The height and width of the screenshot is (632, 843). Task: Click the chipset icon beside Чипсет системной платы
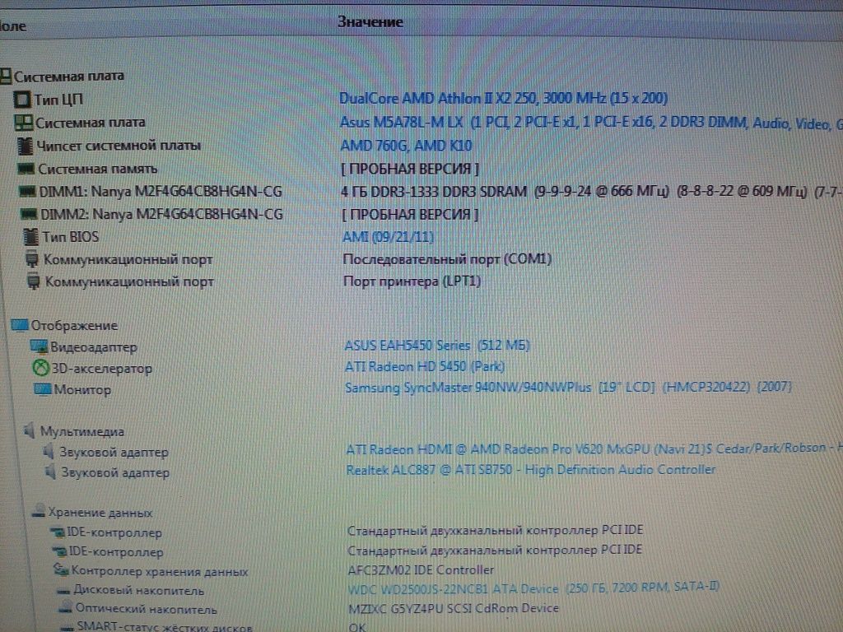tap(26, 146)
